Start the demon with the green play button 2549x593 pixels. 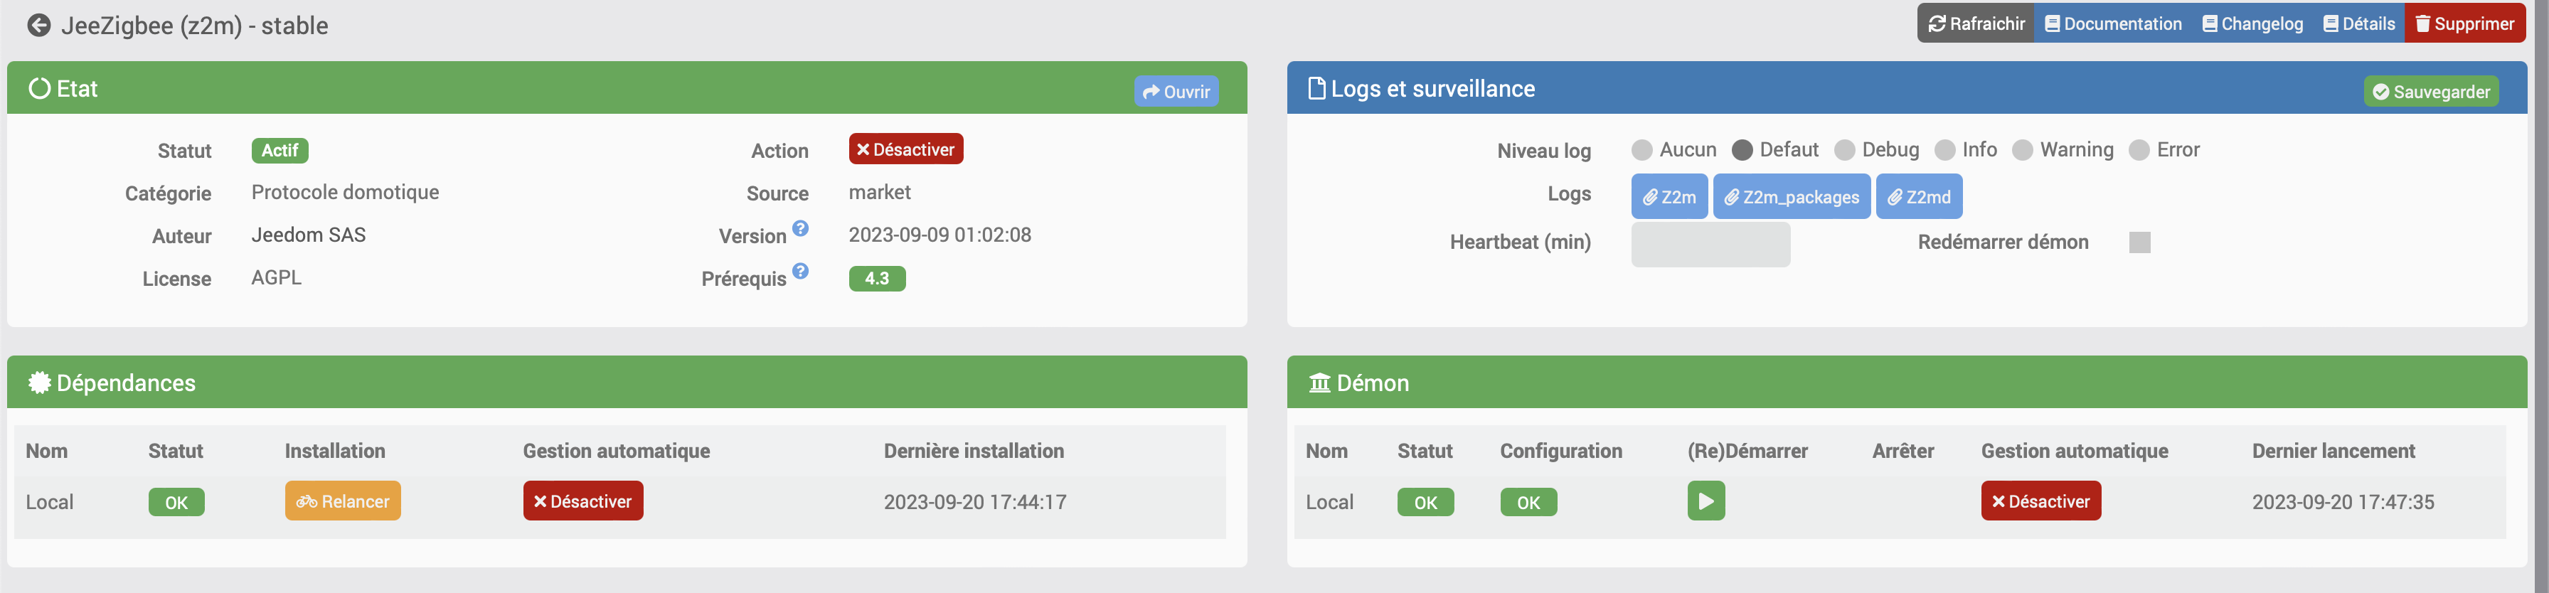coord(1705,501)
